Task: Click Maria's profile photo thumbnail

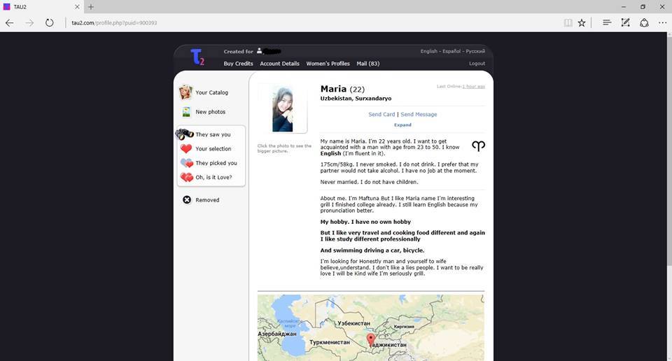Action: click(x=283, y=108)
